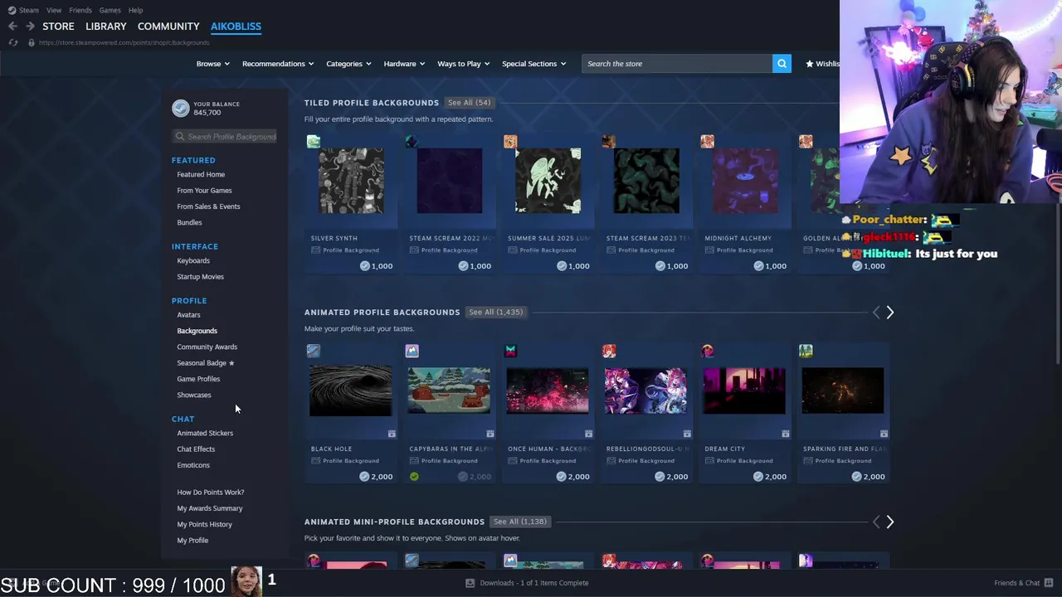The height and width of the screenshot is (597, 1062).
Task: Open Showcases in sidebar
Action: [x=194, y=396]
